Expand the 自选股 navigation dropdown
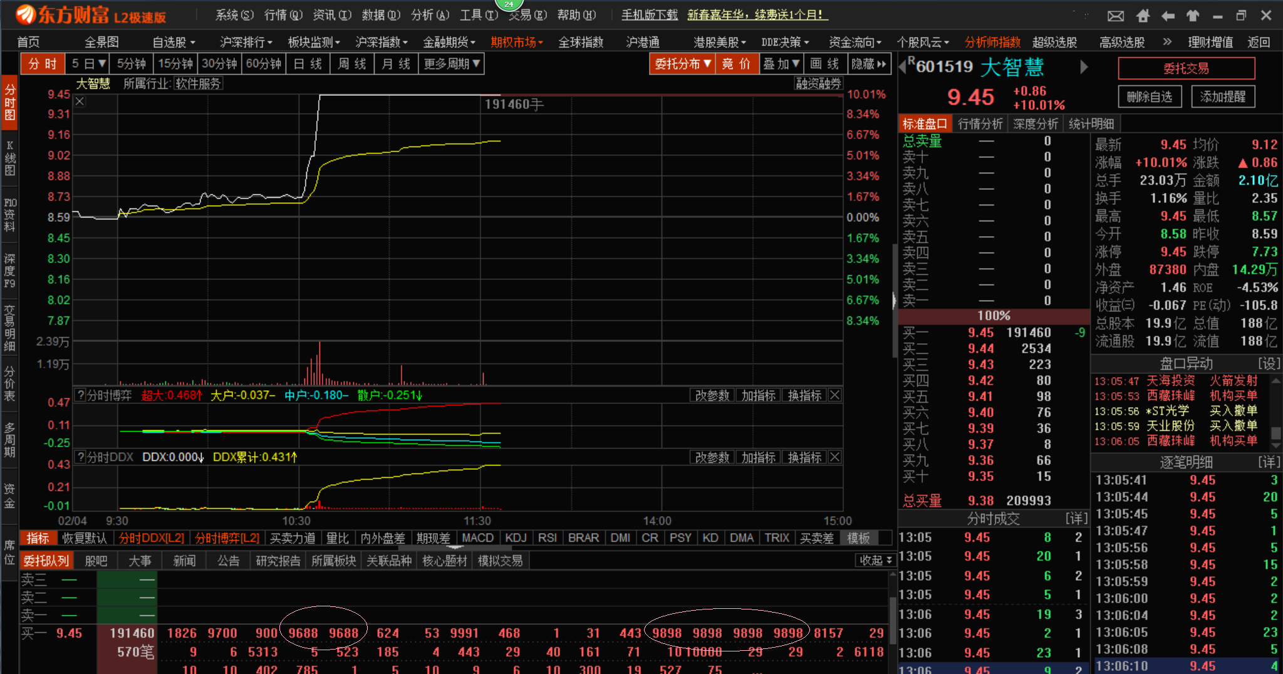 [174, 42]
